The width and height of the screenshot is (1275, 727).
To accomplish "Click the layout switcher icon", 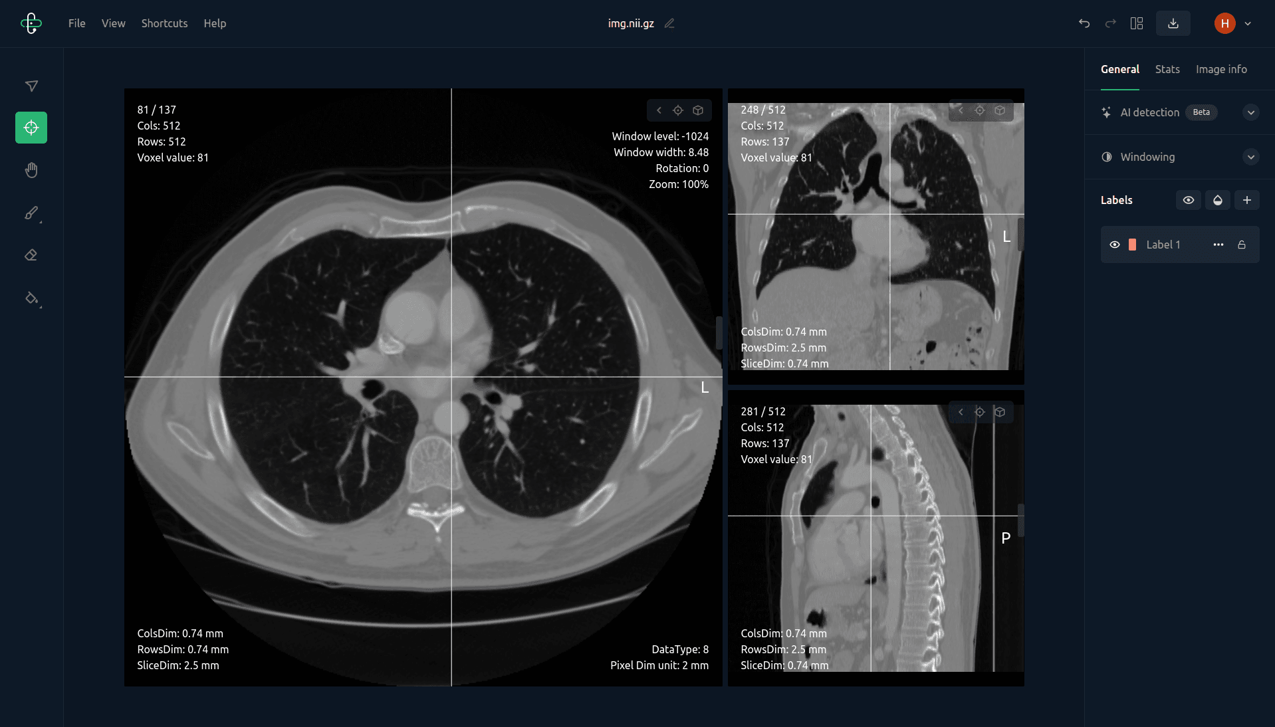I will tap(1137, 23).
